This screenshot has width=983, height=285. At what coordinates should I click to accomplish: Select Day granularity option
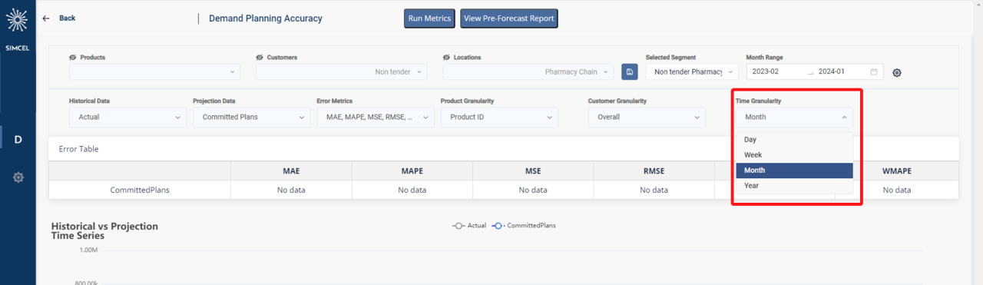794,140
